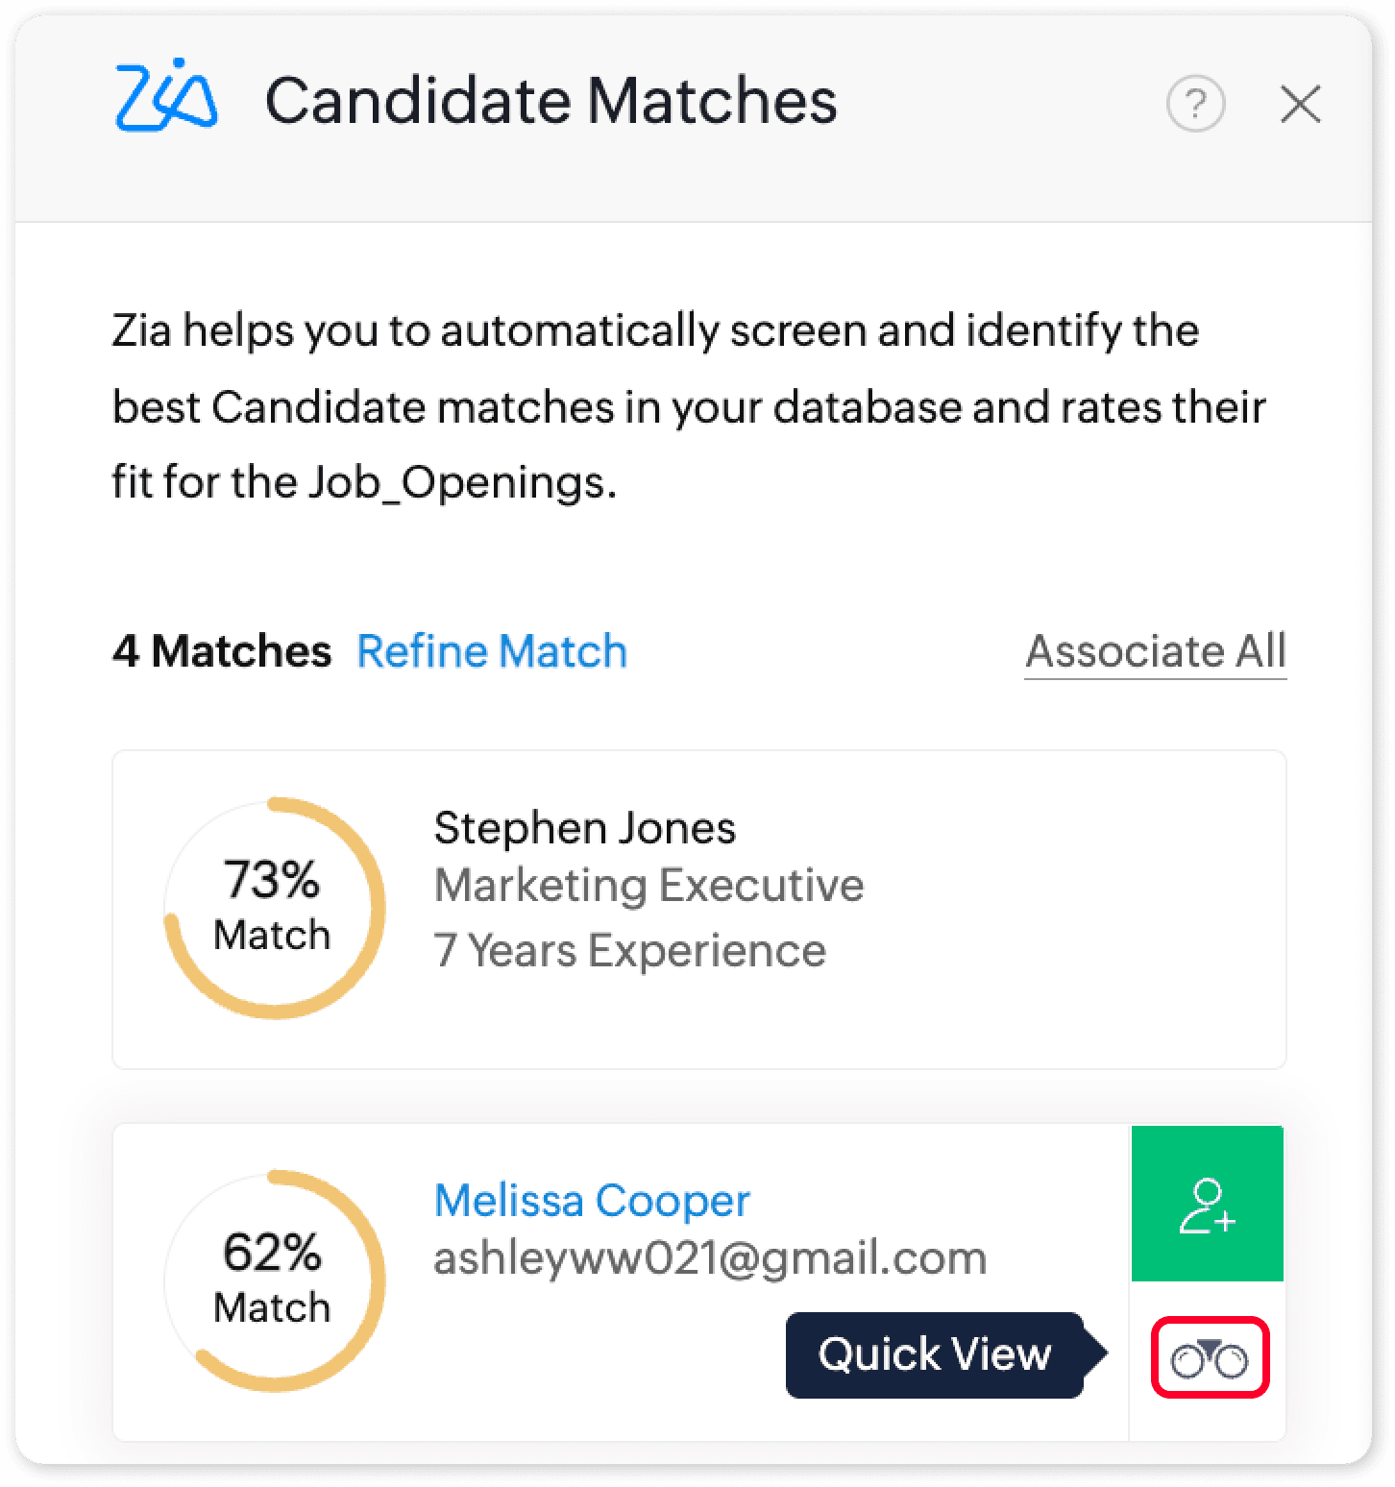This screenshot has width=1395, height=1487.
Task: Select the Stephen Jones name
Action: (x=584, y=827)
